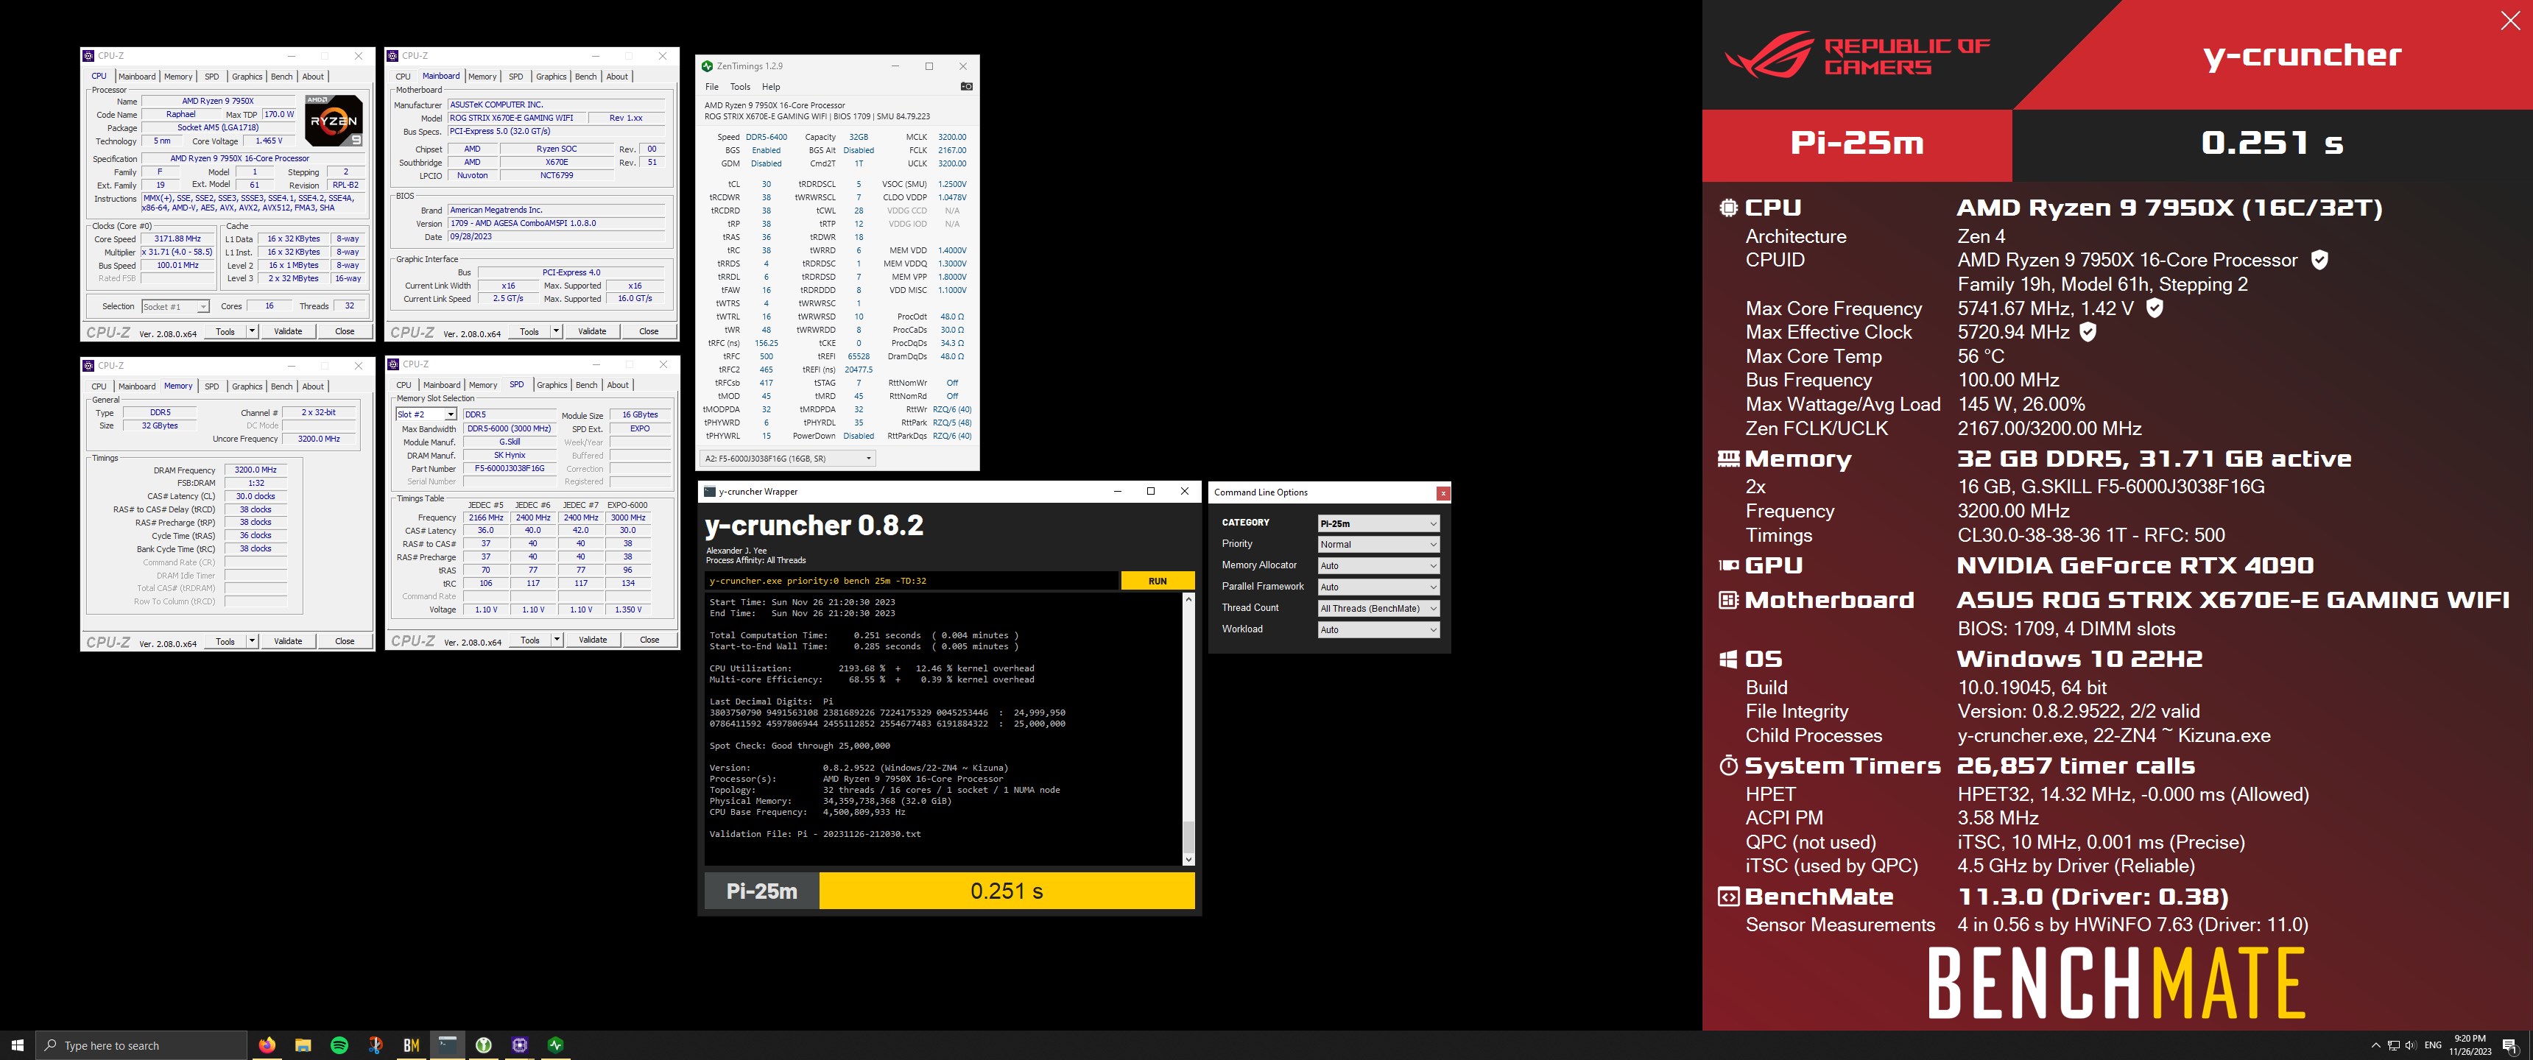Click the Memory module icon in BenchMate panel
The height and width of the screenshot is (1060, 2533).
(x=1727, y=458)
